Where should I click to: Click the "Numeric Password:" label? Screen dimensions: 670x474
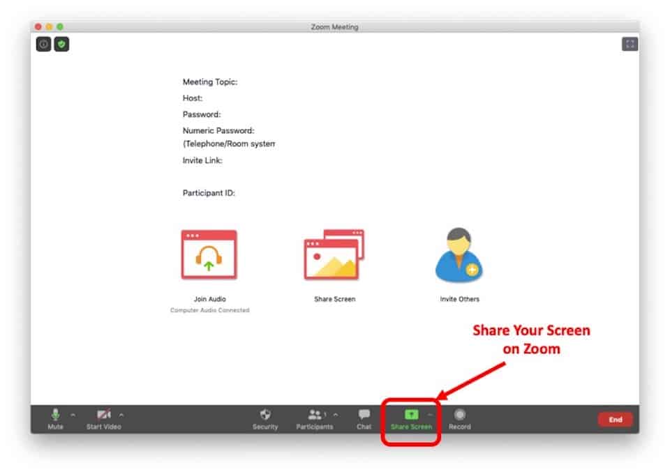pos(218,130)
